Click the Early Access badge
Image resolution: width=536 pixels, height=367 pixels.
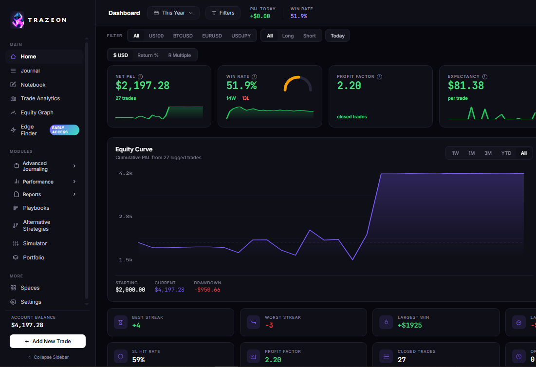click(64, 130)
